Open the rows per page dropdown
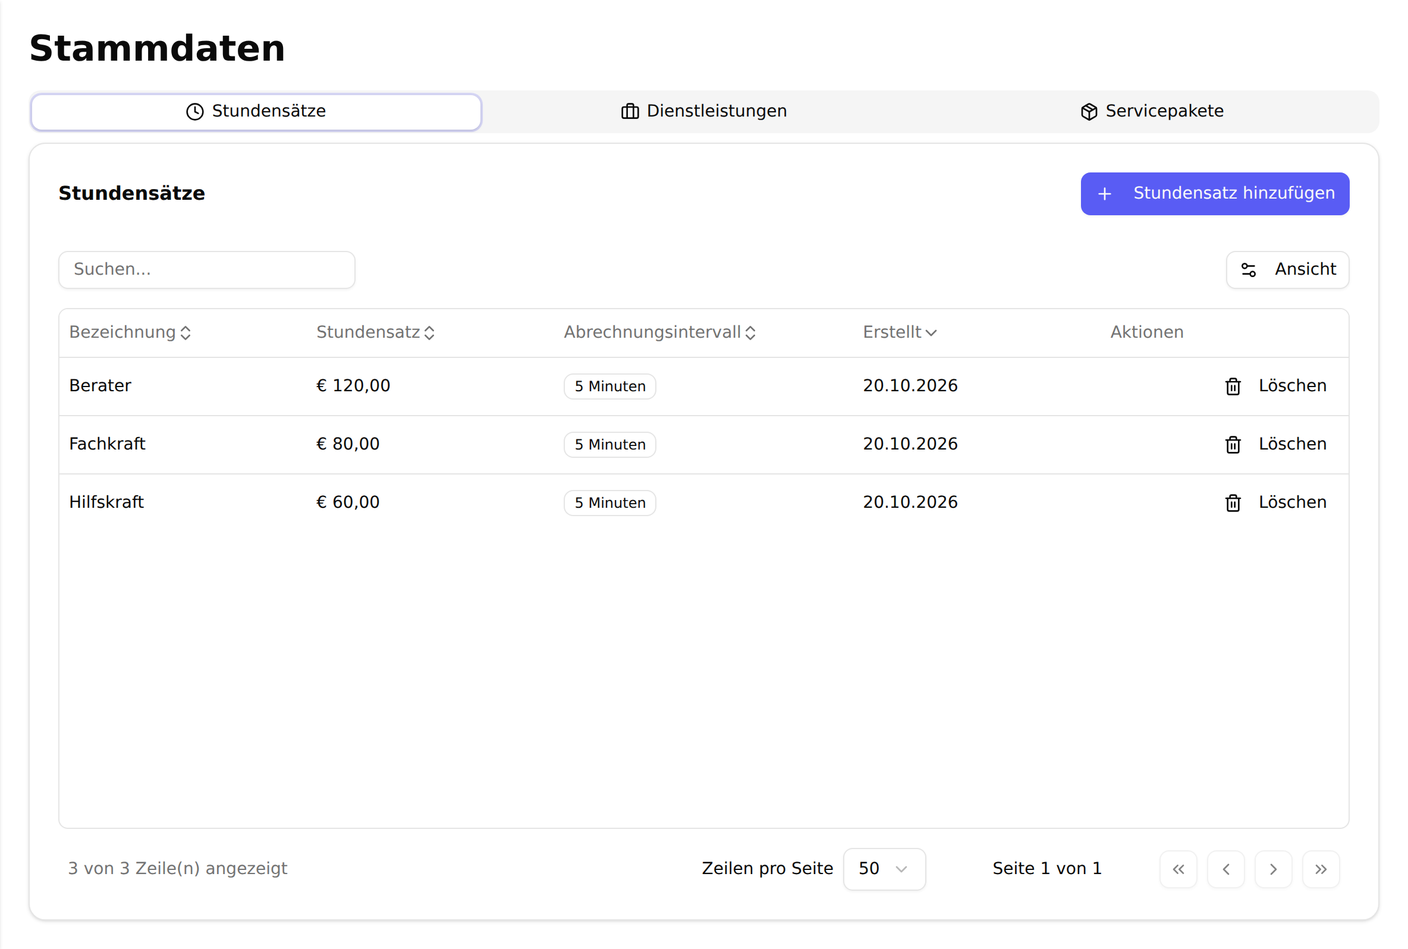 point(884,869)
